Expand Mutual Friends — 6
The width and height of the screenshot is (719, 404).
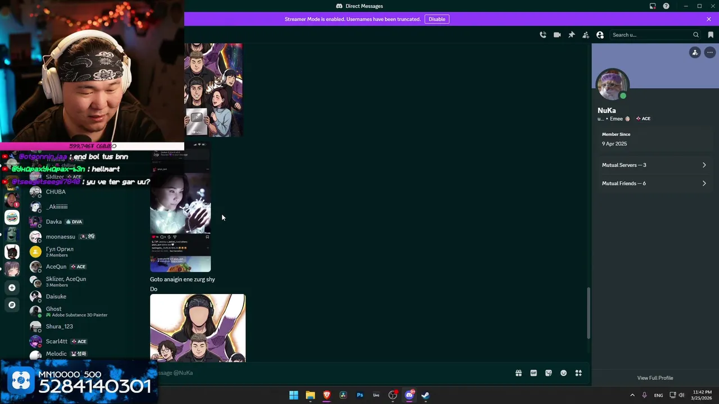coord(654,183)
